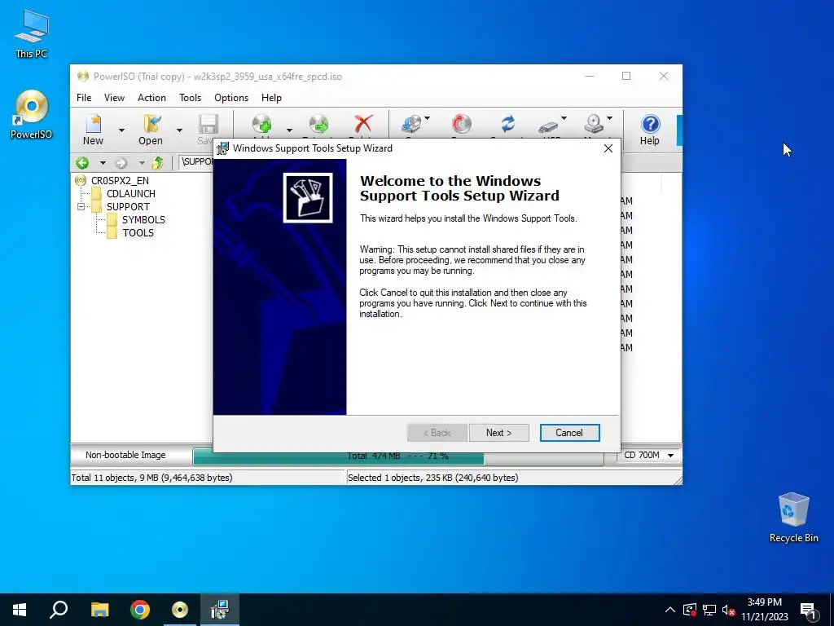Launch Google Chrome from the taskbar

pyautogui.click(x=140, y=610)
